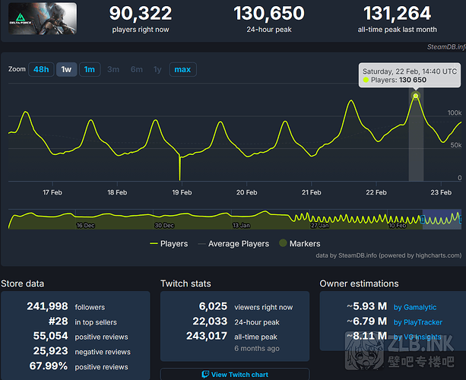Viewport: 466px width, 380px height.
Task: Set chart zoom to 48h
Action: [41, 69]
